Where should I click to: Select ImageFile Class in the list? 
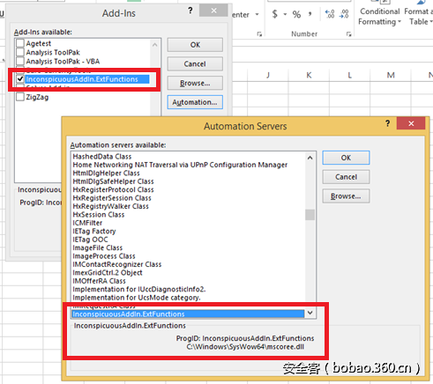98,247
